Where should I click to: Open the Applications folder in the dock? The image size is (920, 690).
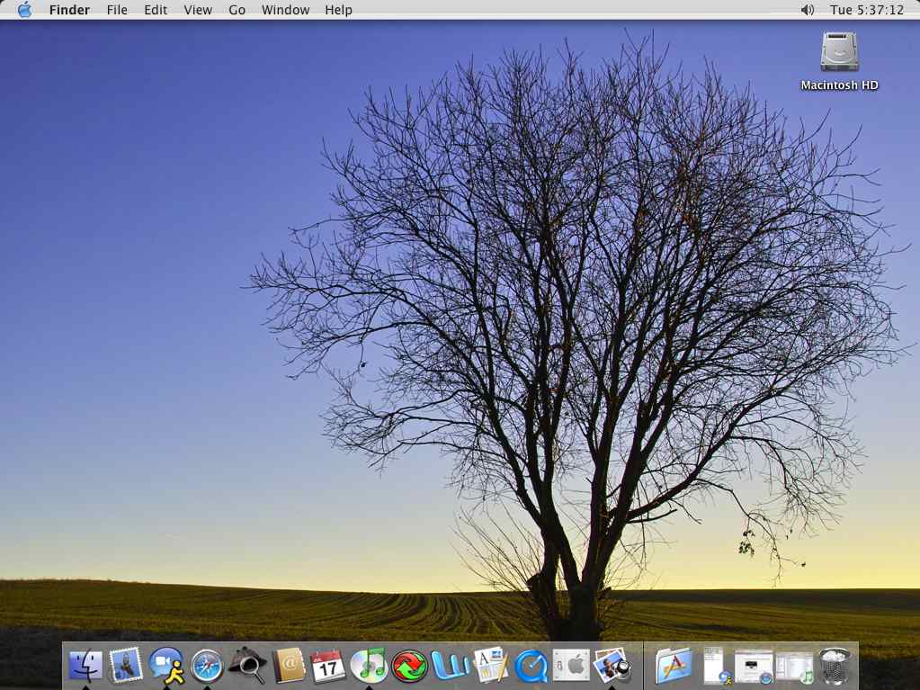(674, 666)
